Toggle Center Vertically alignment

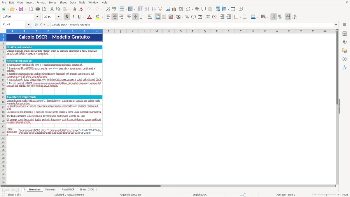[135, 17]
